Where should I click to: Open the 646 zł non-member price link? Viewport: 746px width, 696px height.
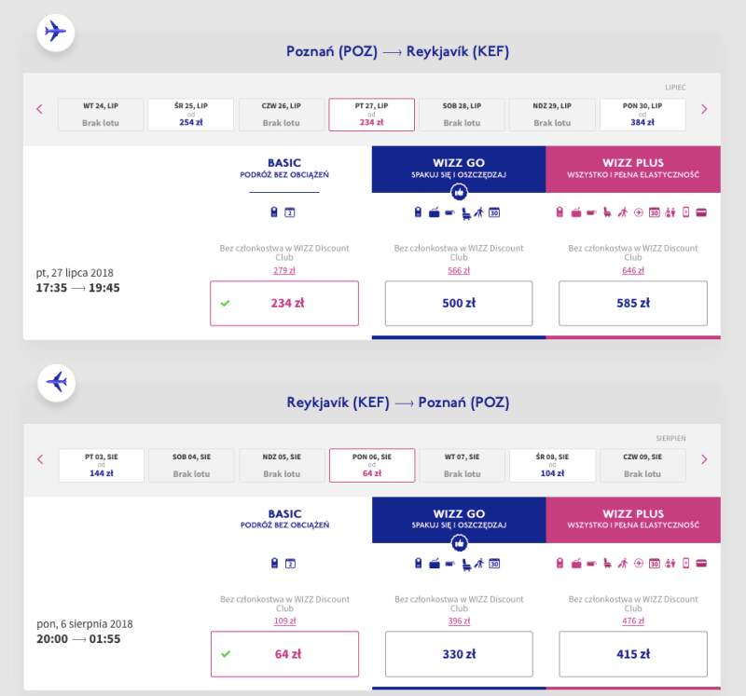[x=633, y=270]
